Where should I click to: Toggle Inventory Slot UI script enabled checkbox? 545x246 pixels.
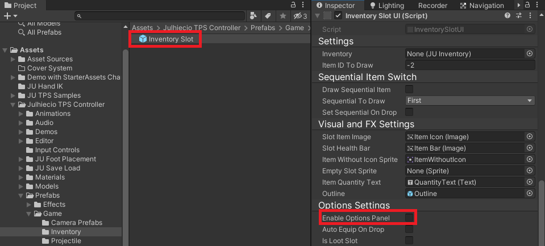click(x=338, y=16)
